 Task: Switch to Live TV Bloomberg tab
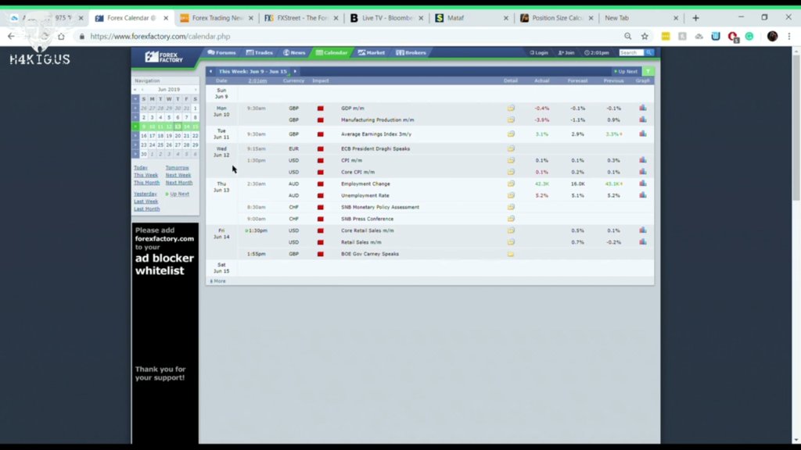pos(386,18)
